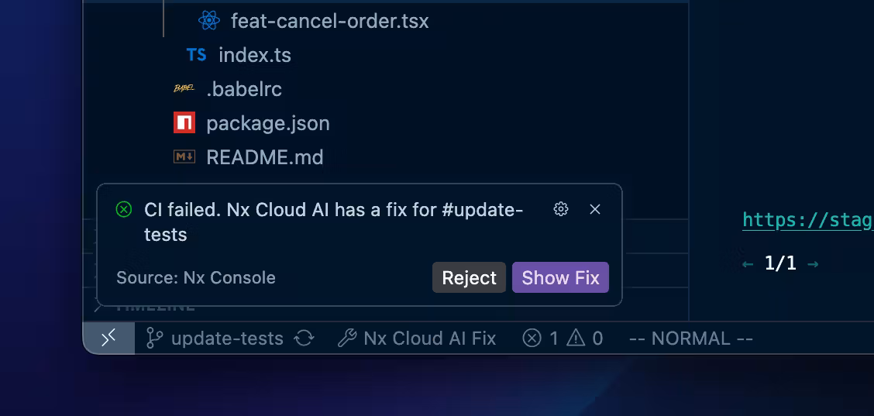This screenshot has width=874, height=416.
Task: Click Nx Cloud AI Fix status item
Action: coord(418,339)
